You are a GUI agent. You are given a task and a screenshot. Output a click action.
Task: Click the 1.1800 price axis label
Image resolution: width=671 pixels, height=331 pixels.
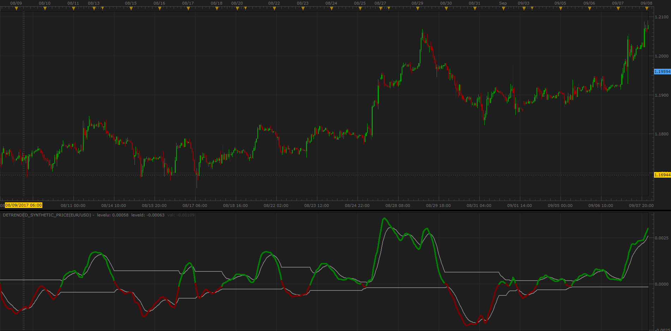(x=661, y=134)
